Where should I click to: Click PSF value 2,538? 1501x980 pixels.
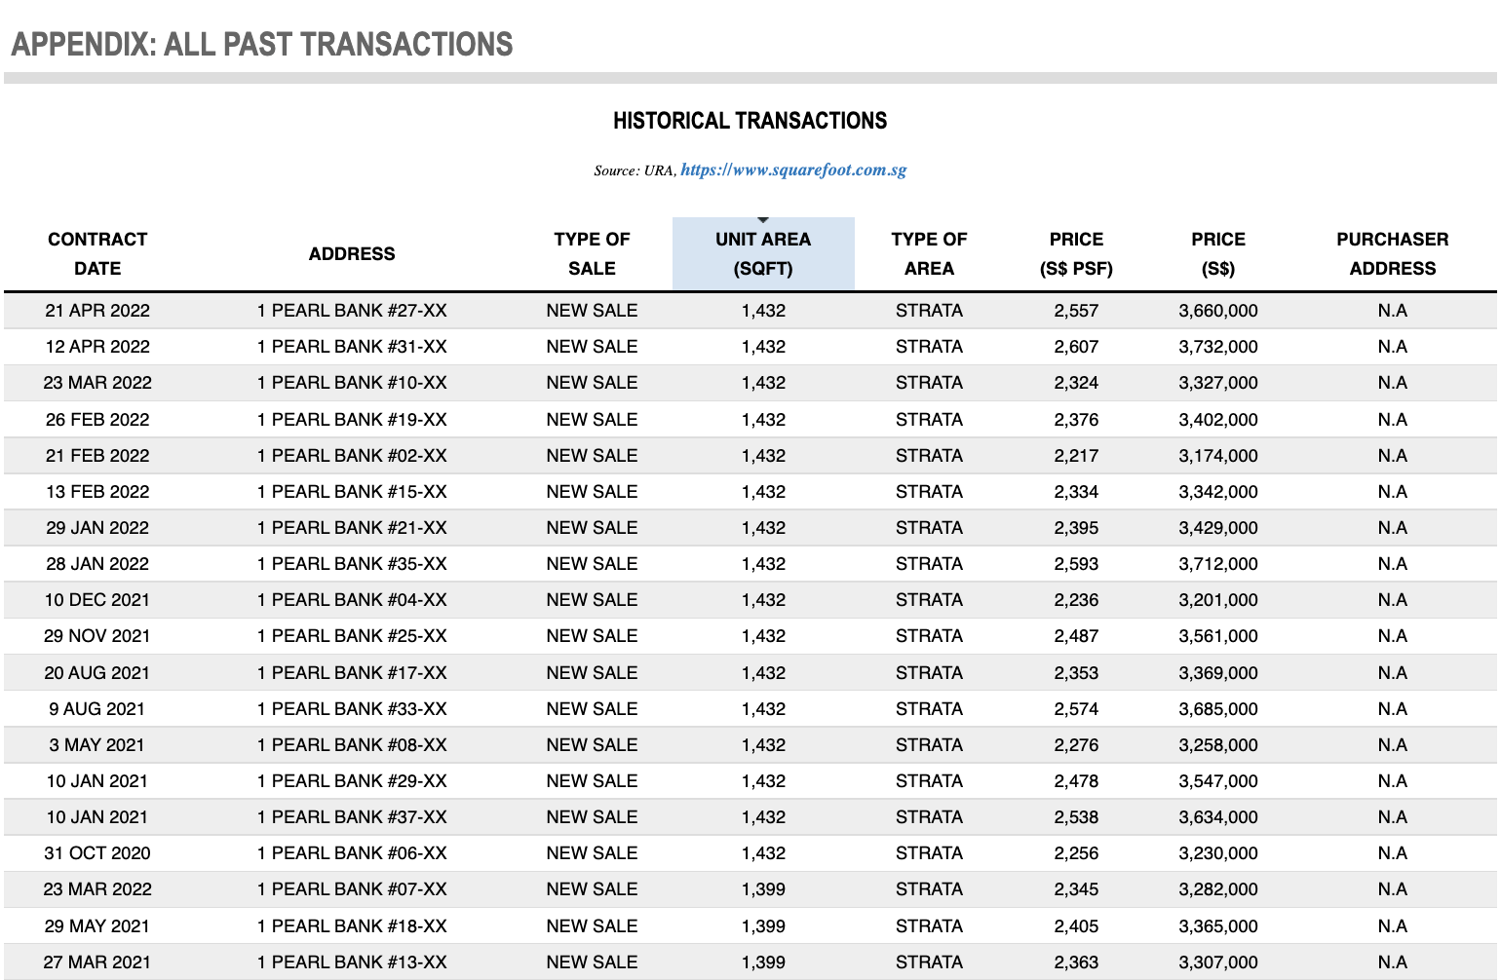(1076, 817)
